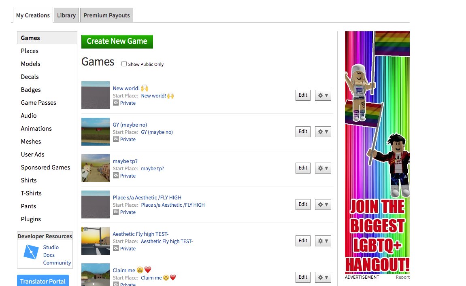Click the New world! game thumbnail
This screenshot has width=466, height=286.
point(96,95)
